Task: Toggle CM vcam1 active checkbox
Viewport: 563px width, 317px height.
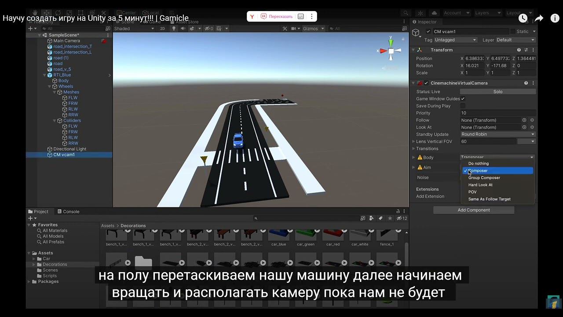Action: coord(428,31)
